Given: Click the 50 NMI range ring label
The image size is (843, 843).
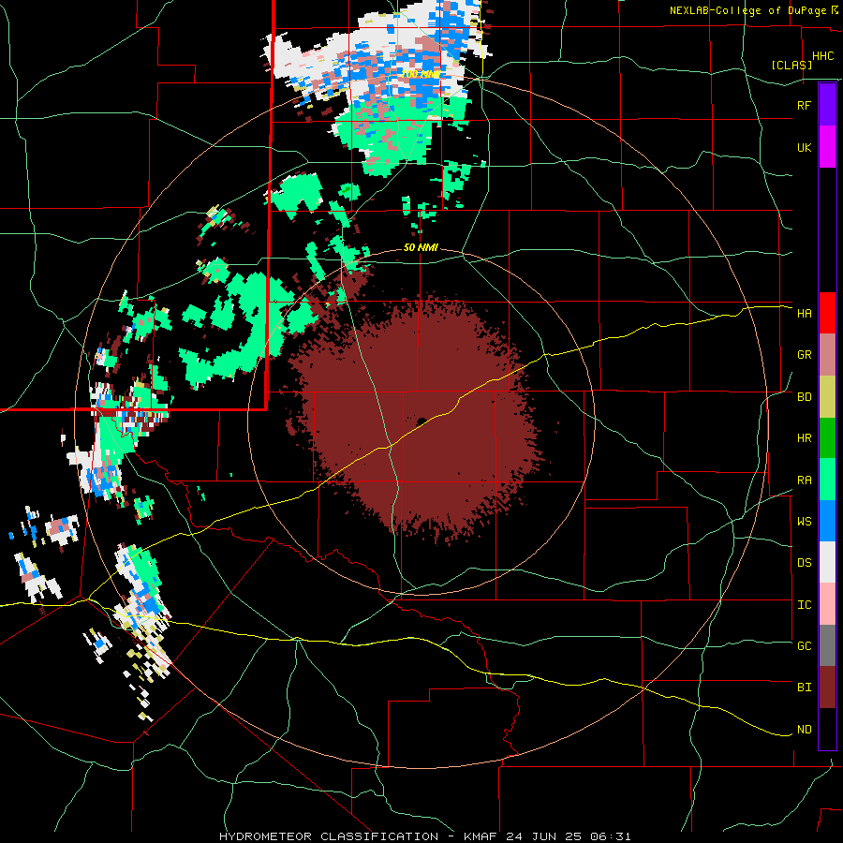Looking at the screenshot, I should pyautogui.click(x=421, y=247).
